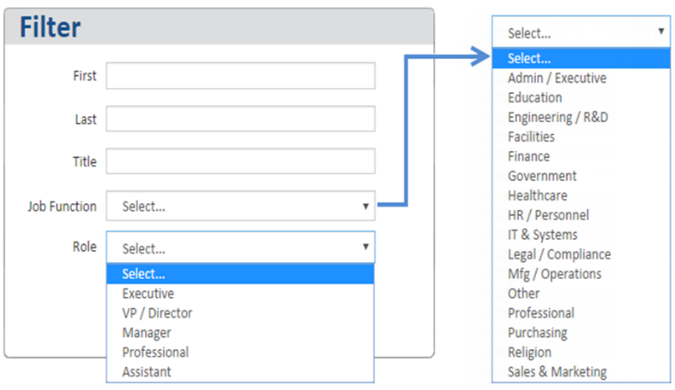Select Engineering / R&D option
Viewport: 675px width, 390px height.
(x=581, y=117)
